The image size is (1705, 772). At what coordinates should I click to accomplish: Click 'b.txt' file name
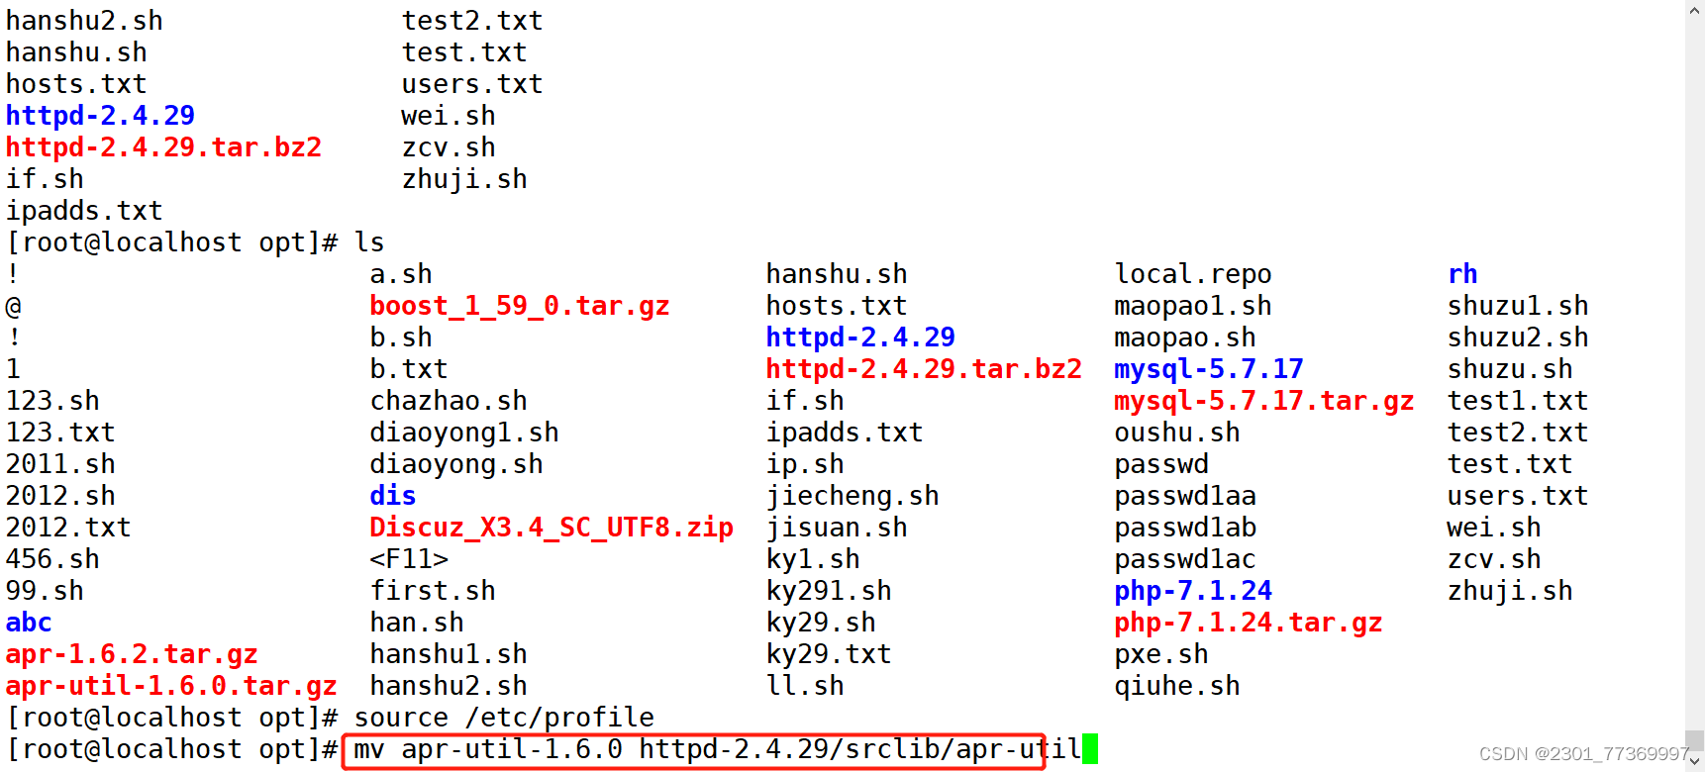409,369
